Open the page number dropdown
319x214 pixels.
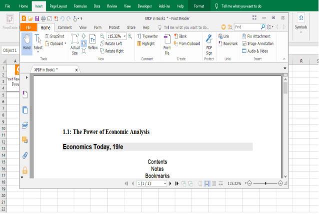165,183
